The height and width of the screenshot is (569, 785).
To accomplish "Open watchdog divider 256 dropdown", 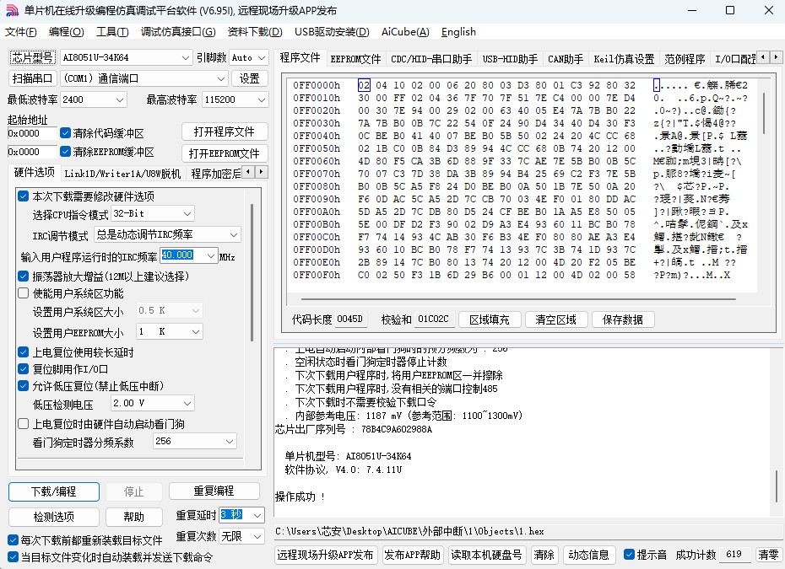I will (x=195, y=441).
